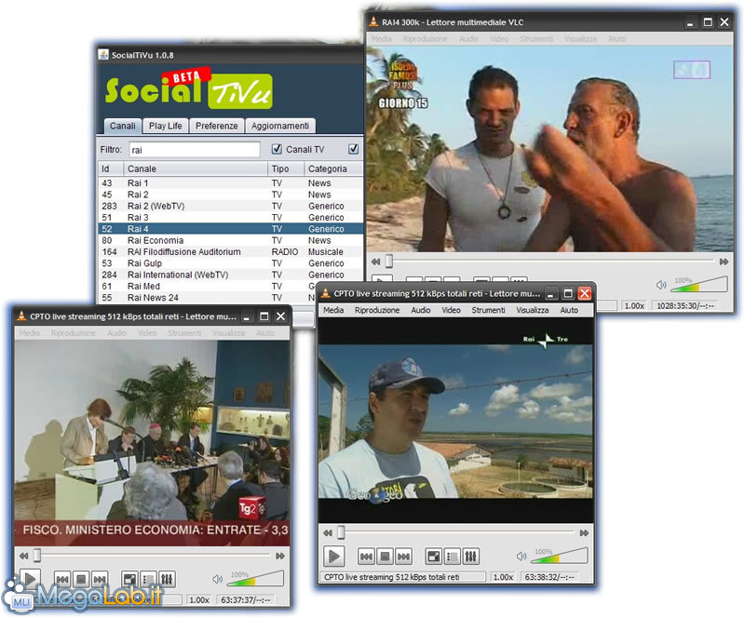Click Next track in the Tg2 VLC window

[x=100, y=579]
